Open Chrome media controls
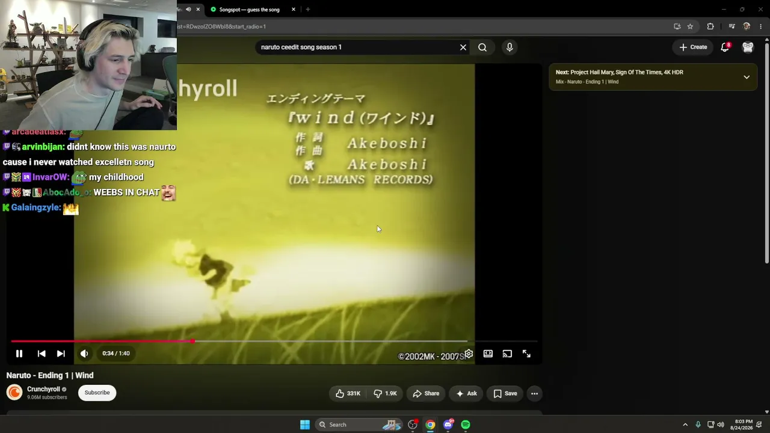Image resolution: width=770 pixels, height=433 pixels. (731, 26)
